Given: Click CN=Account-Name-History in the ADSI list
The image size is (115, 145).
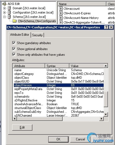Looking at the screenshot, I should coord(81,18).
